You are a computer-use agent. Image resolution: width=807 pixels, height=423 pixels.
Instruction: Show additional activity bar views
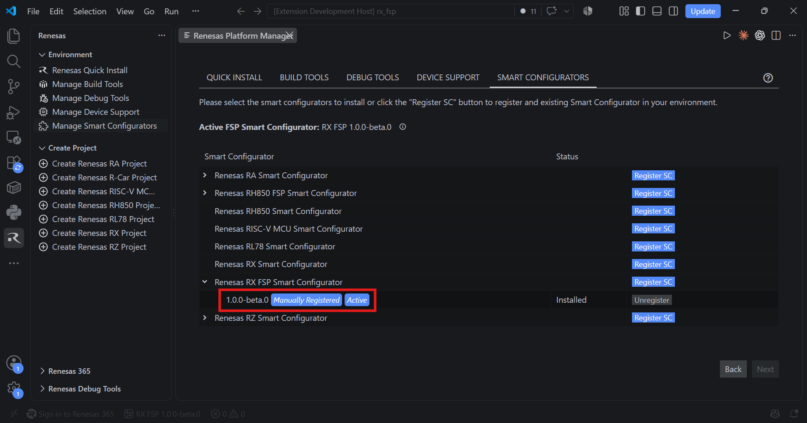(13, 263)
